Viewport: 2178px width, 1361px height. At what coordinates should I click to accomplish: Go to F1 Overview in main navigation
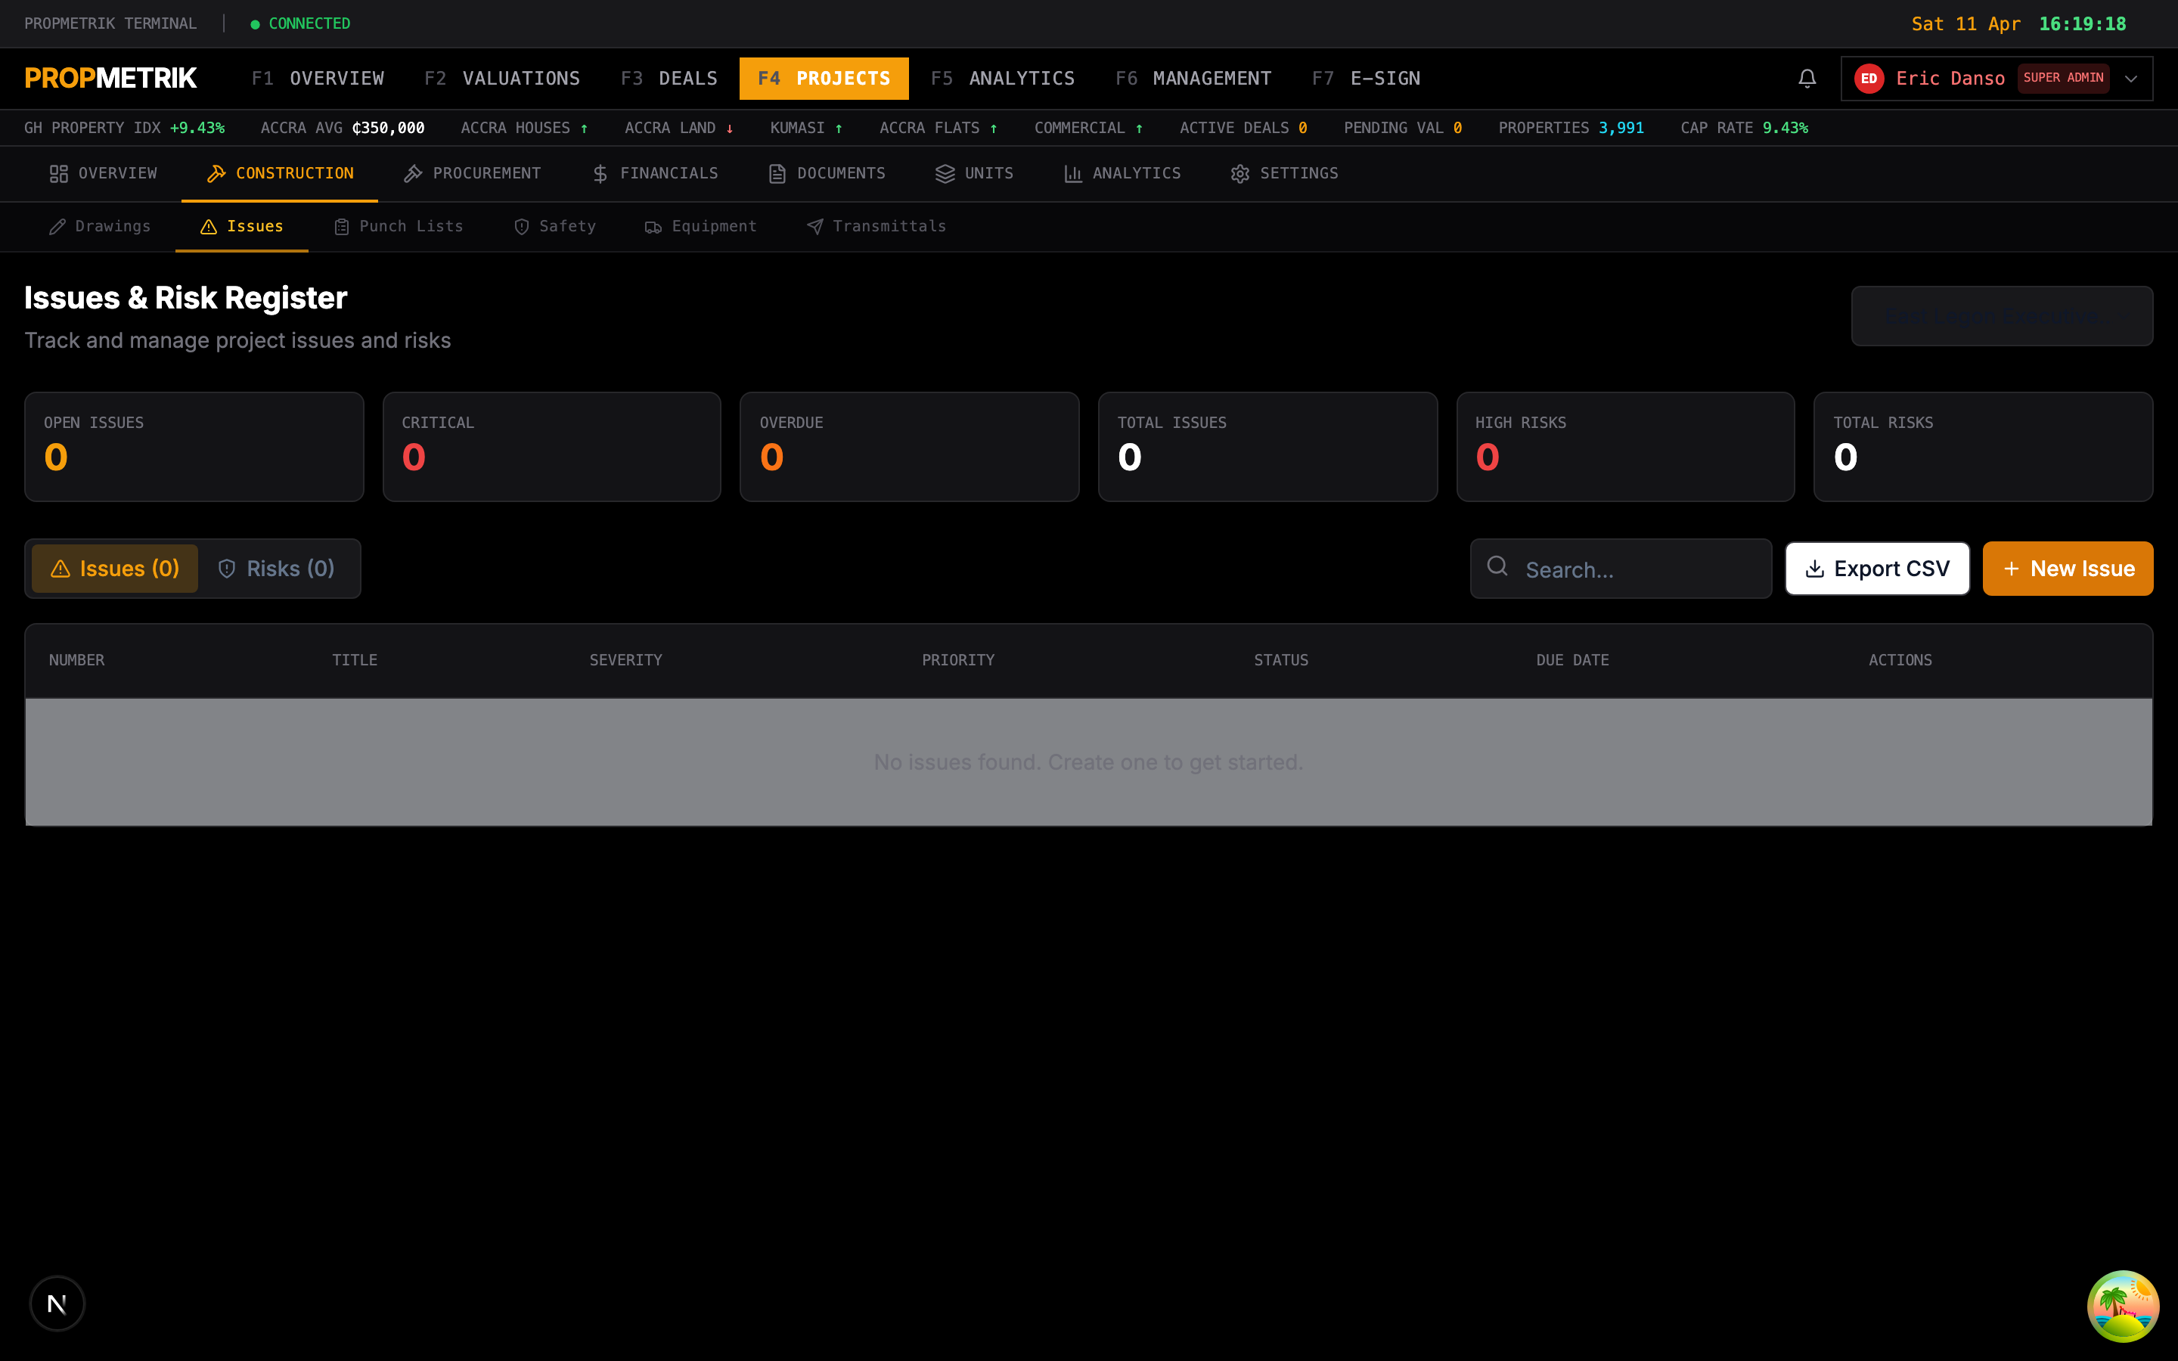pyautogui.click(x=318, y=79)
